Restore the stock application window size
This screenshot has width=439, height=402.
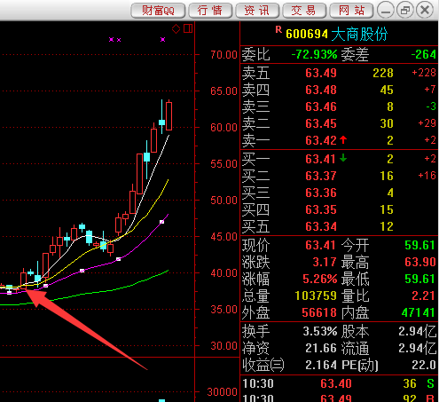[405, 11]
